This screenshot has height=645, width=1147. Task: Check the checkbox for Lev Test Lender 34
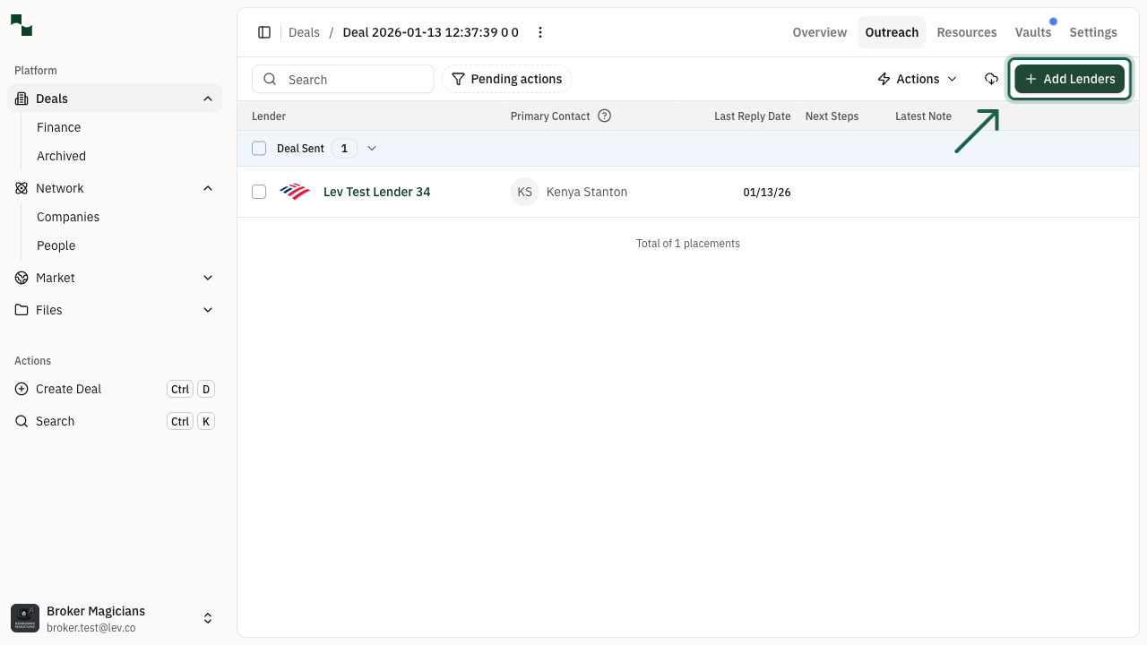[259, 192]
